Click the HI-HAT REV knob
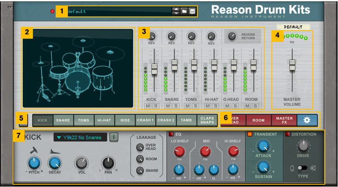338x187 pixels. pyautogui.click(x=211, y=36)
